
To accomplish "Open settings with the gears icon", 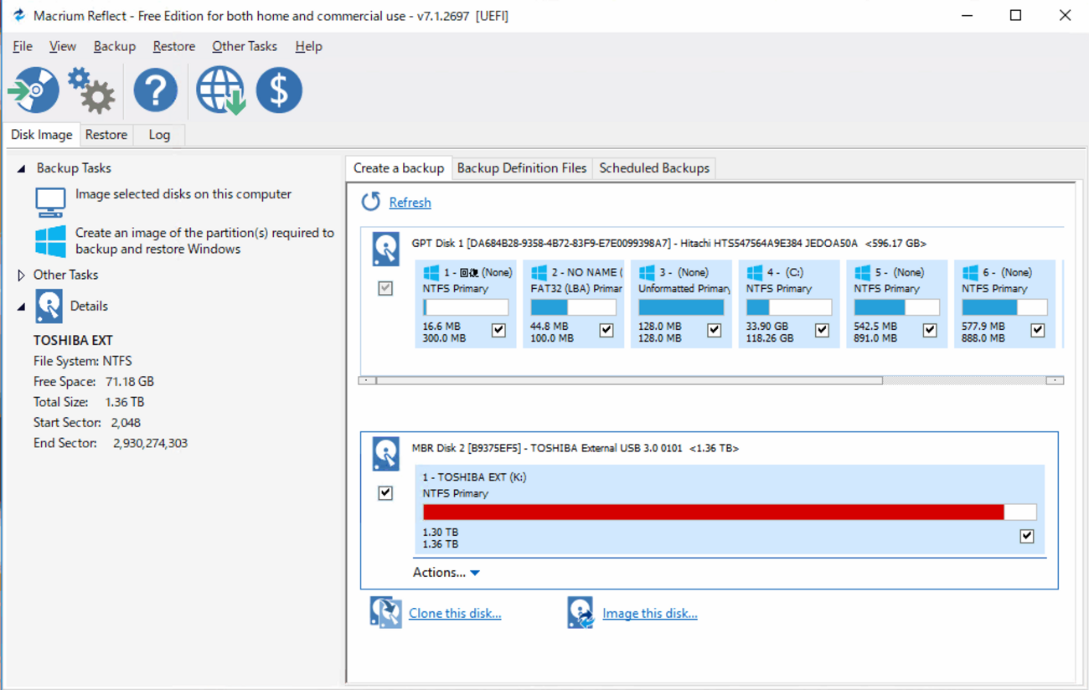I will tap(91, 90).
